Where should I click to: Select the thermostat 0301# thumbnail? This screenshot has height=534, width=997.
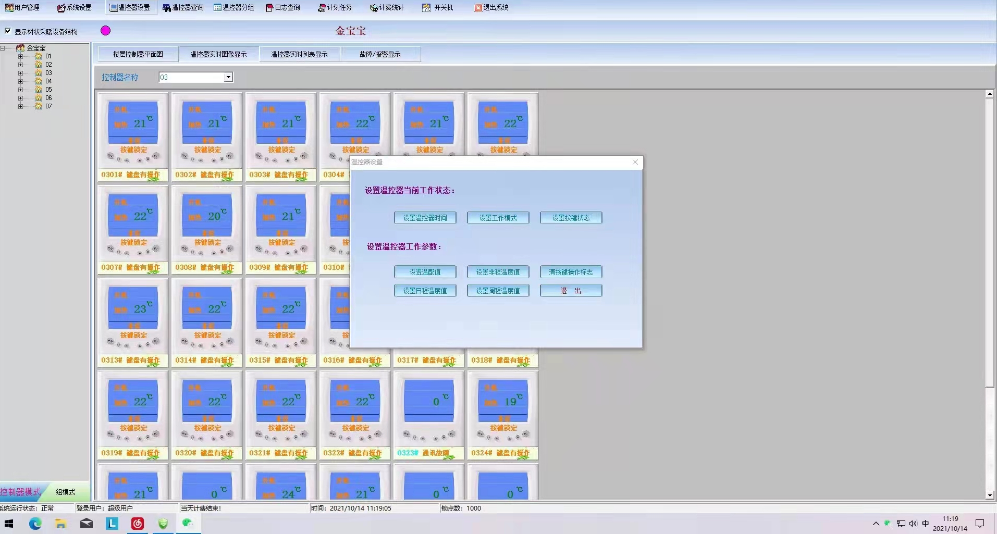click(x=133, y=130)
